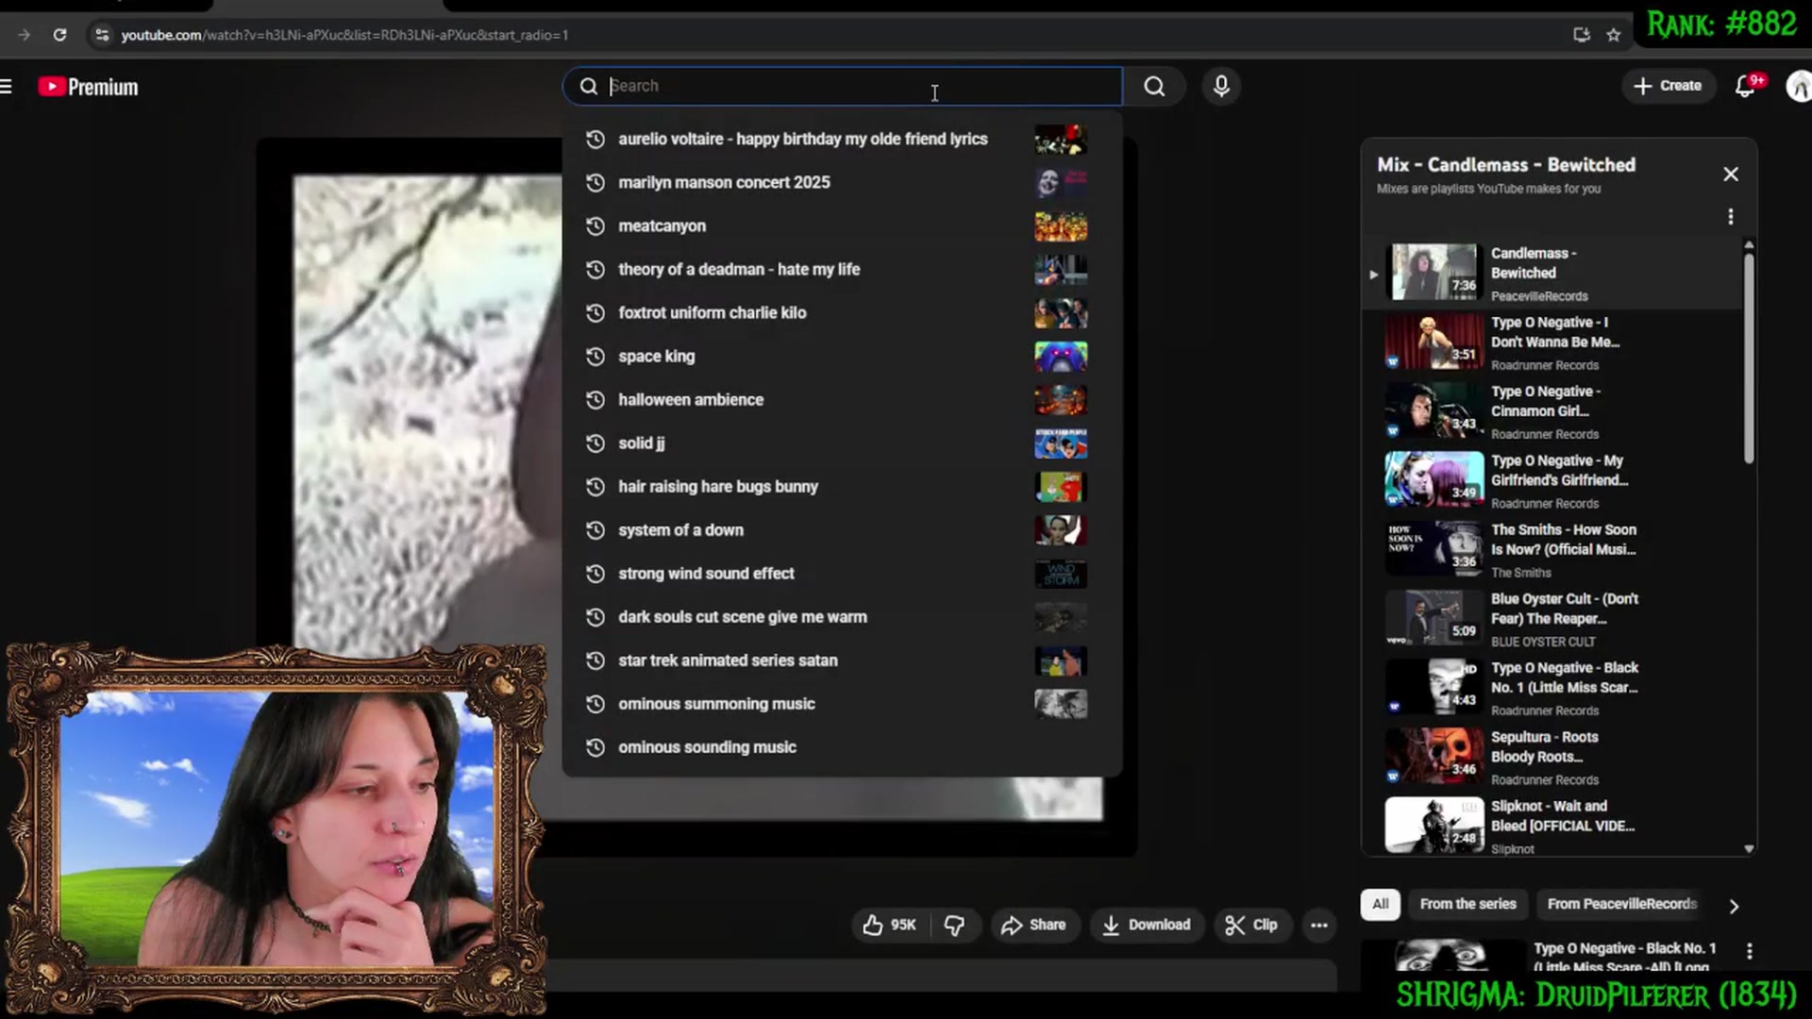Go forward in browser history
1812x1019 pixels.
[24, 35]
